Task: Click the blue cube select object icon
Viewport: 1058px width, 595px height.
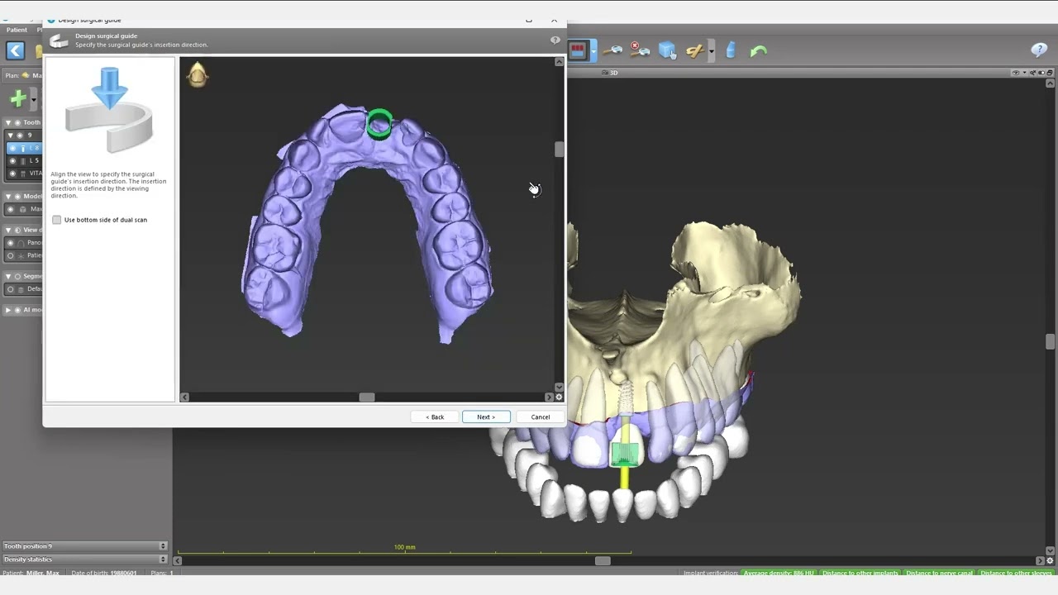Action: [x=668, y=51]
